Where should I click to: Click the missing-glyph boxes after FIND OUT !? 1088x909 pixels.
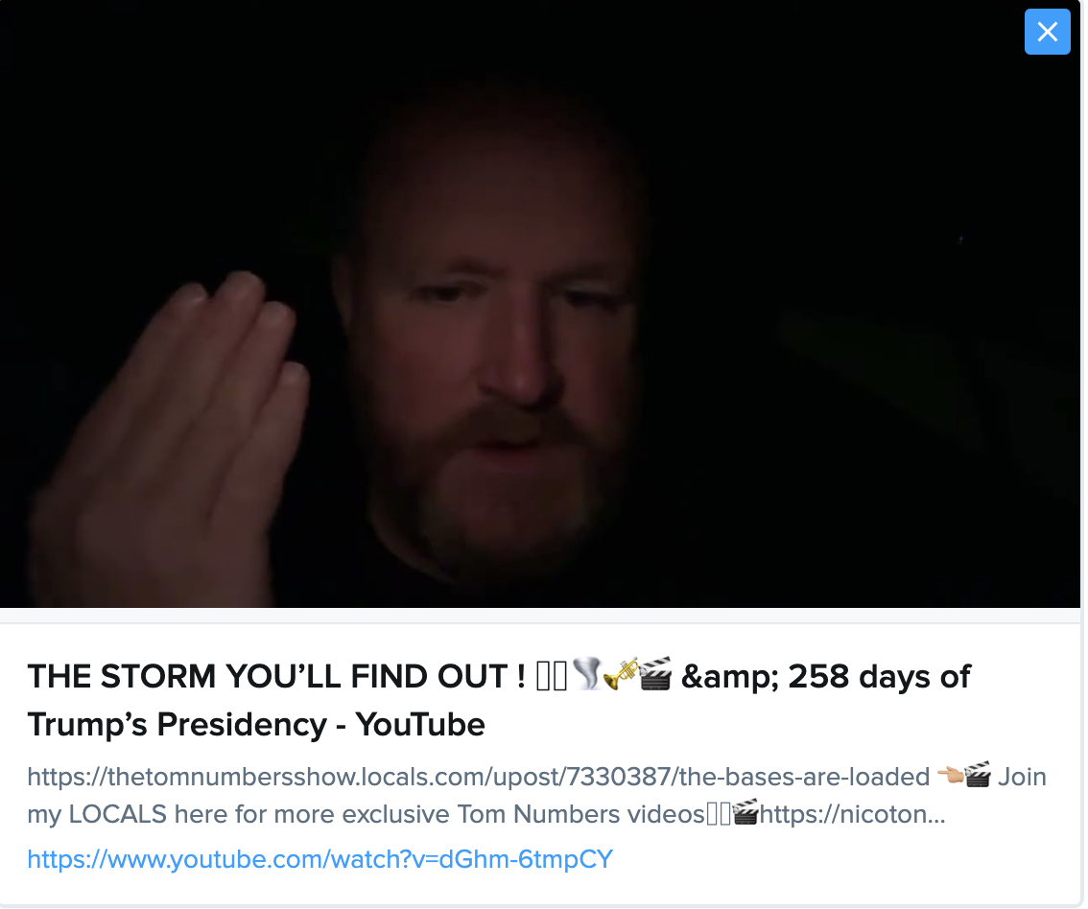coord(553,677)
